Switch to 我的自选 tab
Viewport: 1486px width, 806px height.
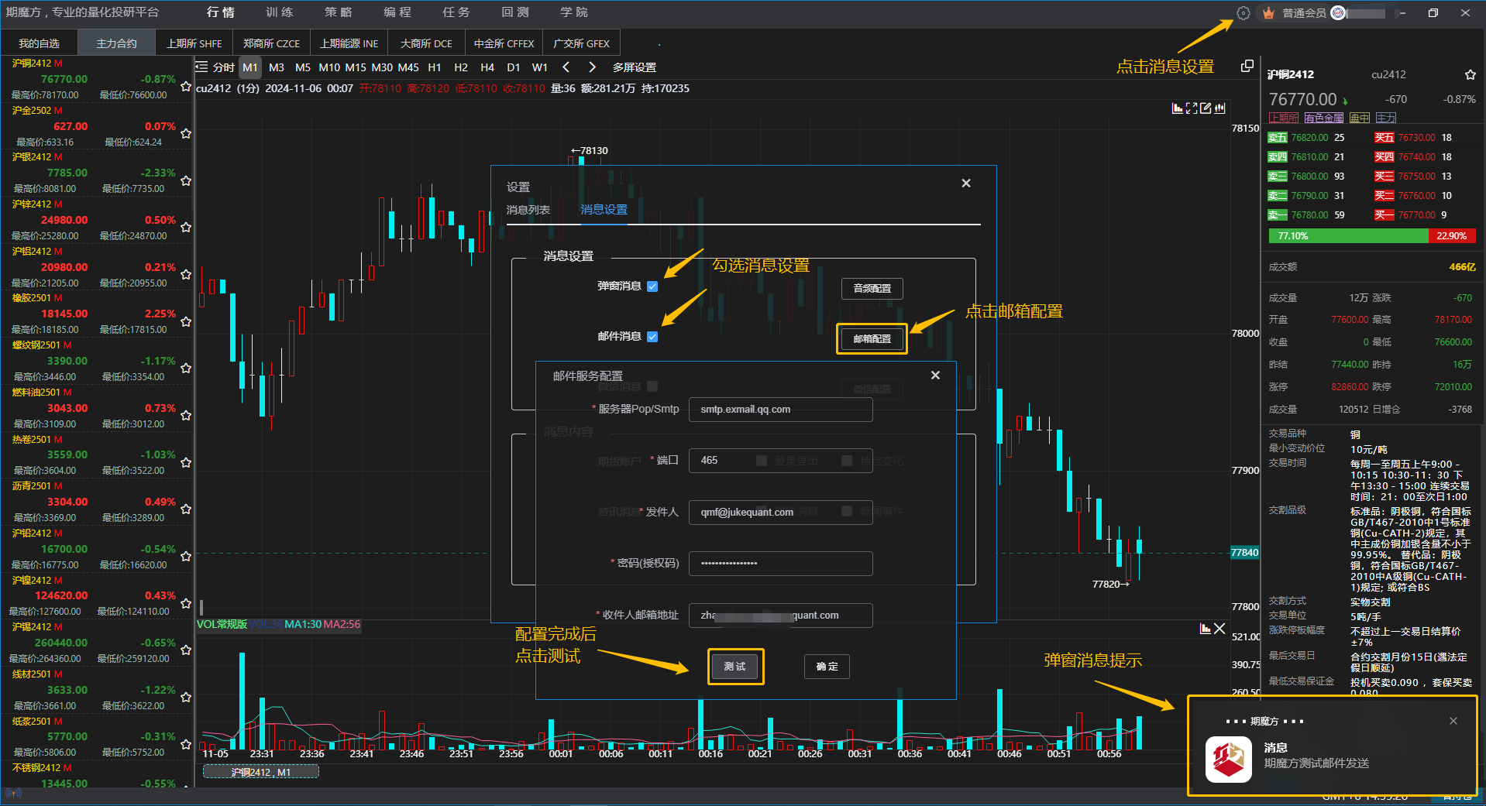click(x=39, y=43)
